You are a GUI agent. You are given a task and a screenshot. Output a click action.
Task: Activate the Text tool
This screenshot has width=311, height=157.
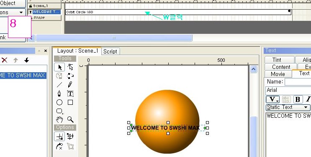[x=70, y=94]
